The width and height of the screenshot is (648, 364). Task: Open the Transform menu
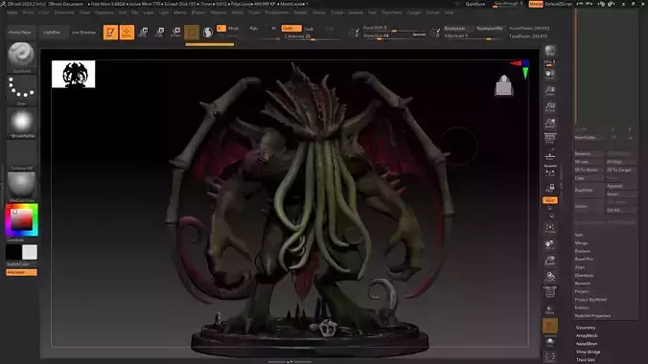click(x=391, y=12)
